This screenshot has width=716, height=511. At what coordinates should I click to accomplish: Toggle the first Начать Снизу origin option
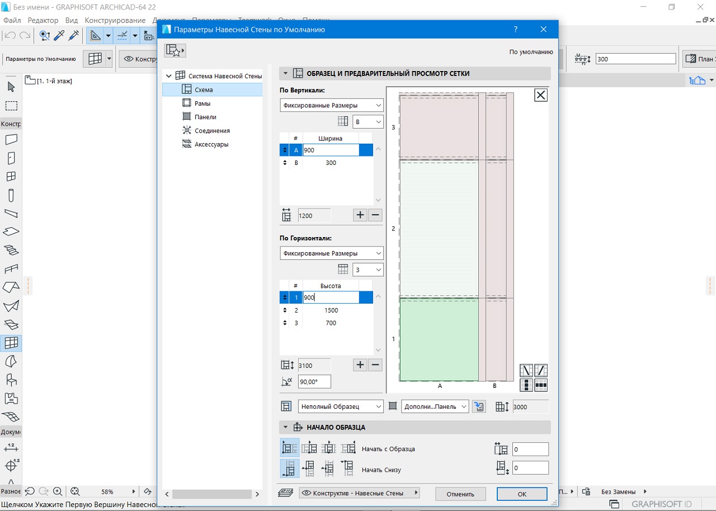(x=290, y=469)
